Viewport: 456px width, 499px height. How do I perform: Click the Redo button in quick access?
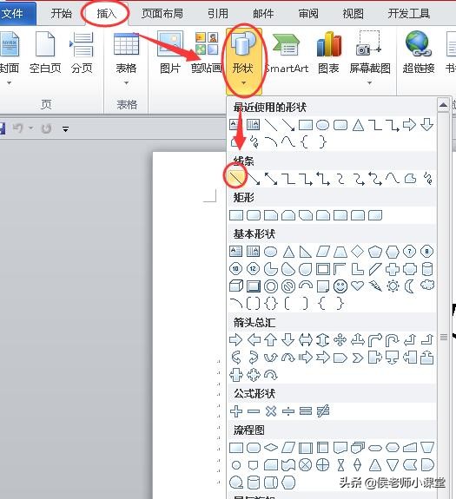pyautogui.click(x=47, y=128)
